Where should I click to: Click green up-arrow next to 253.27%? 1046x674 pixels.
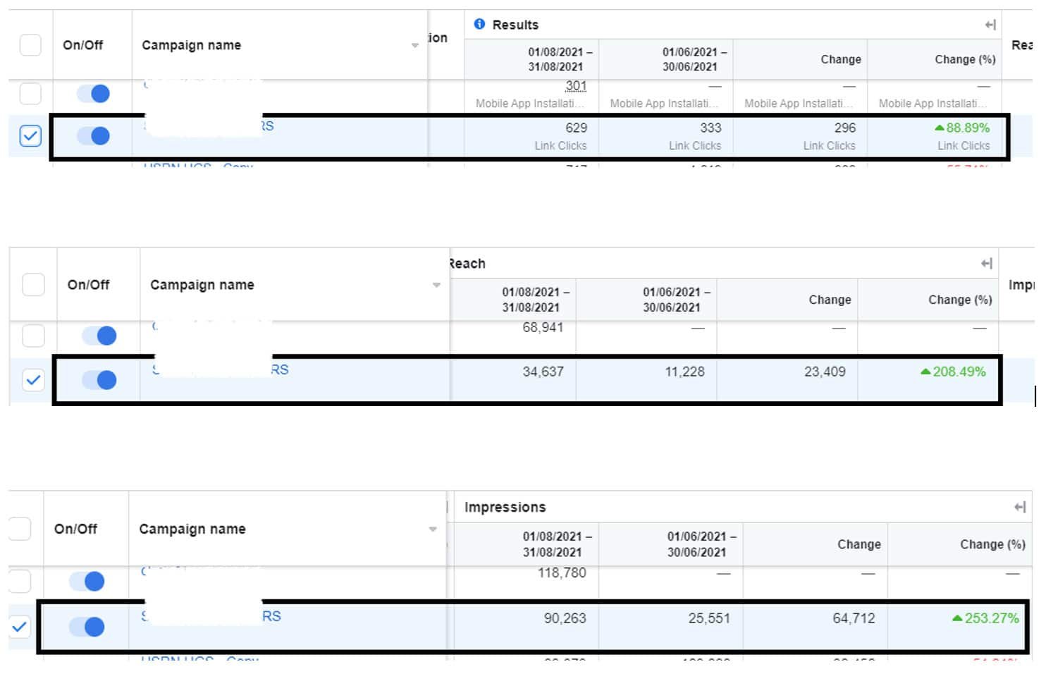click(956, 618)
